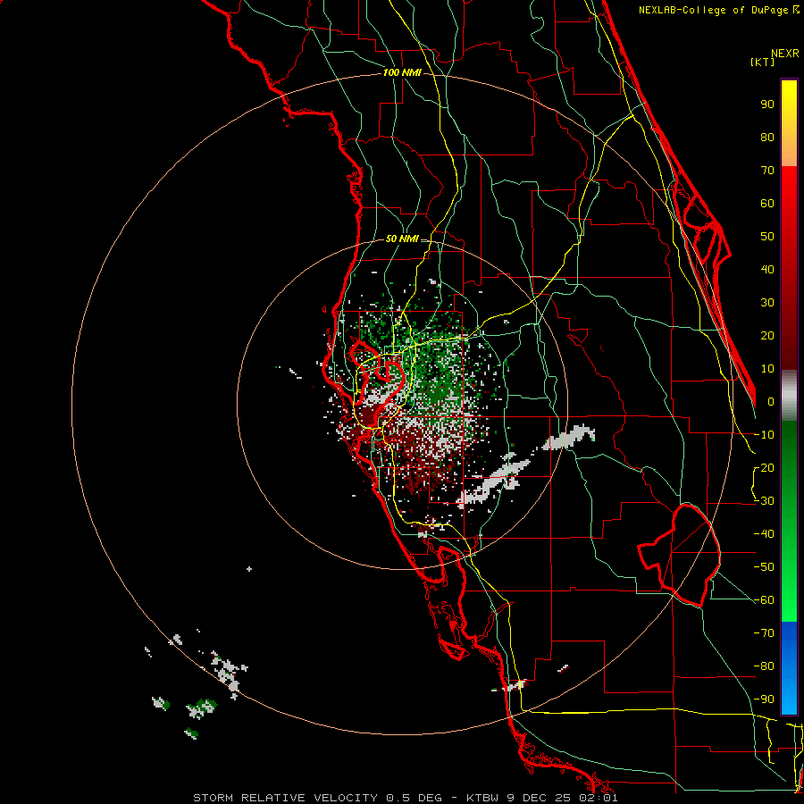
Task: Click the 10 tick label on velocity scale
Action: [x=767, y=369]
